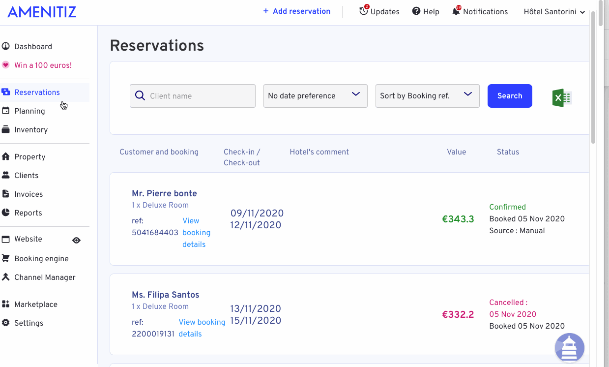This screenshot has width=609, height=367.
Task: Click the Reports pie chart icon
Action: [x=6, y=213]
